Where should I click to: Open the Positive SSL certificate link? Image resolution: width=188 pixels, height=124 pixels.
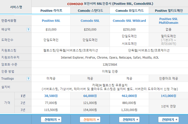[x=51, y=21]
